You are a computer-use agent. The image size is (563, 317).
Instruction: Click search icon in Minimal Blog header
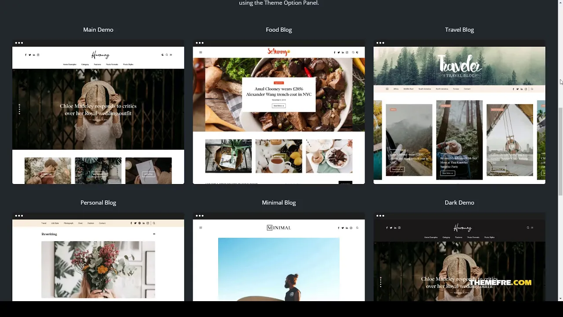pyautogui.click(x=357, y=228)
